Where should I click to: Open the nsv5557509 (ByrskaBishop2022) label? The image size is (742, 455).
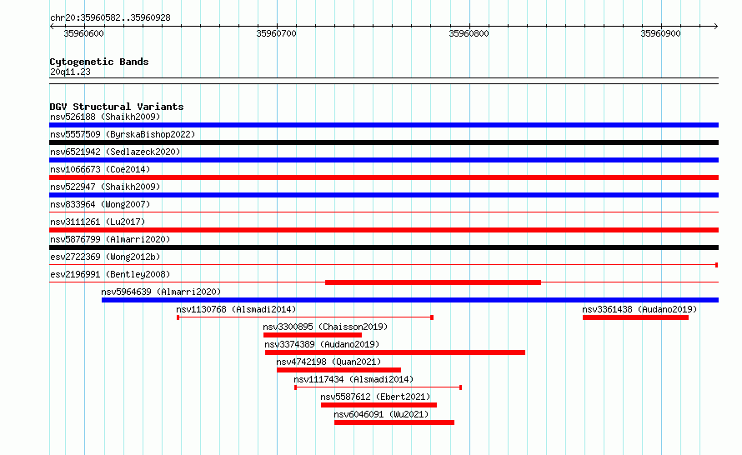123,134
